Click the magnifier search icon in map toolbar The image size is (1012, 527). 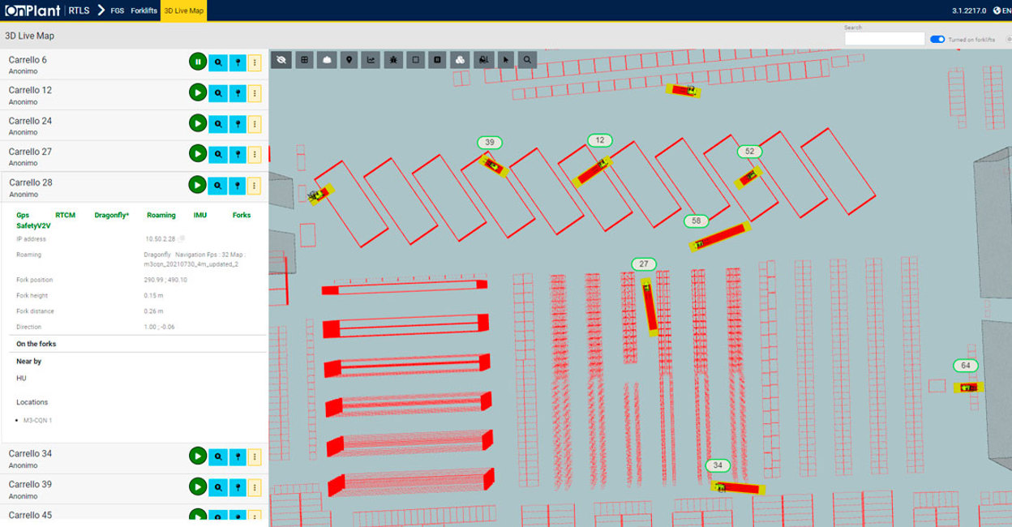528,59
